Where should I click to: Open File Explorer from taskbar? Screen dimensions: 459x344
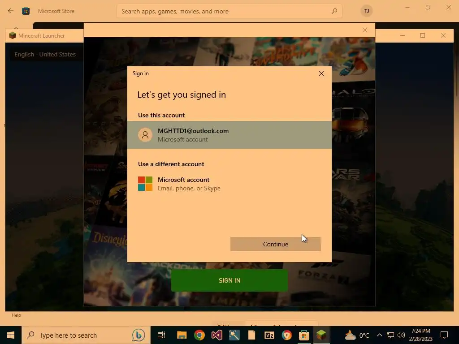tap(182, 335)
